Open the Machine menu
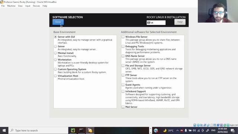The width and height of the screenshot is (238, 134). coord(11,6)
